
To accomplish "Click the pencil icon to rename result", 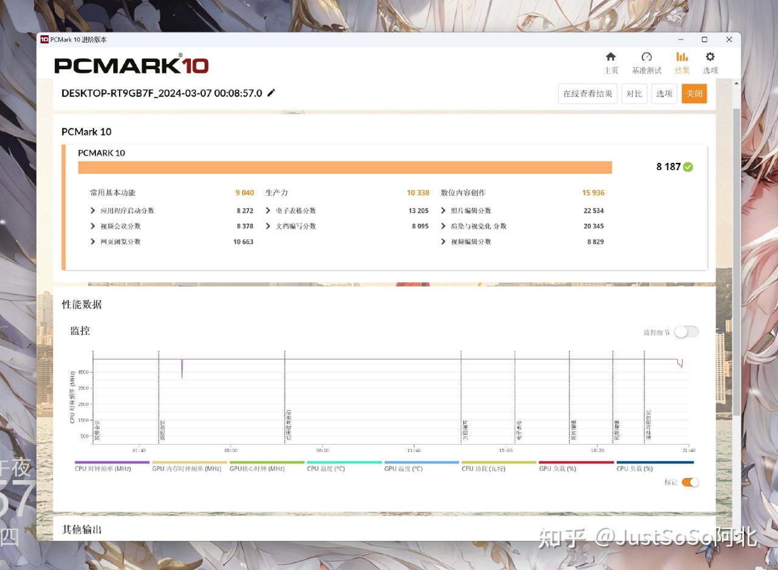I will click(271, 93).
